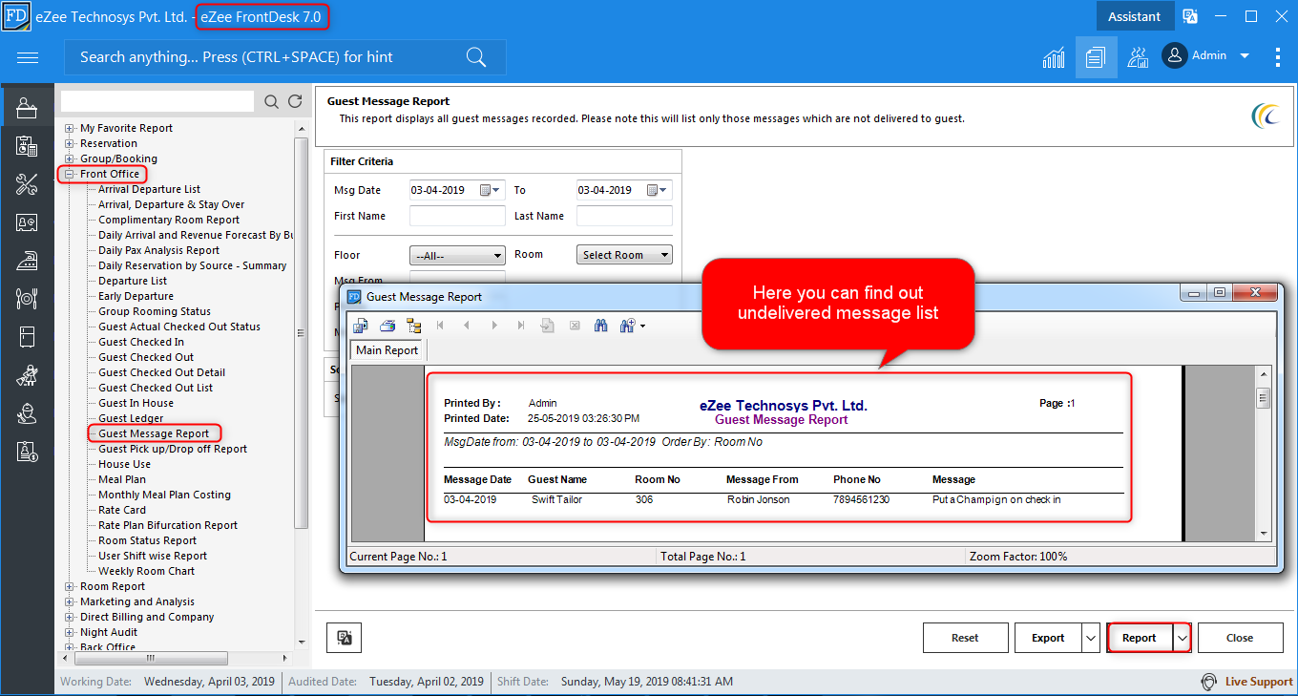Screen dimensions: 1298x696
Task: Open the Msg Date from calendar dropdown
Action: pyautogui.click(x=491, y=190)
